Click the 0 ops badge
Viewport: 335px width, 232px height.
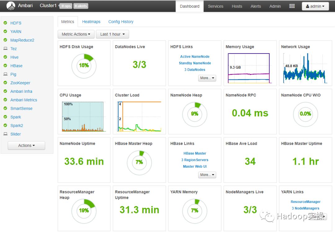(x=66, y=6)
